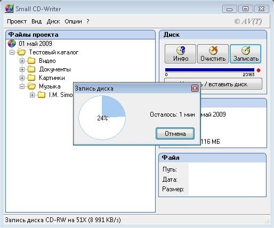Image resolution: width=274 pixels, height=228 pixels.
Task: Open the Диск menu
Action: click(53, 21)
